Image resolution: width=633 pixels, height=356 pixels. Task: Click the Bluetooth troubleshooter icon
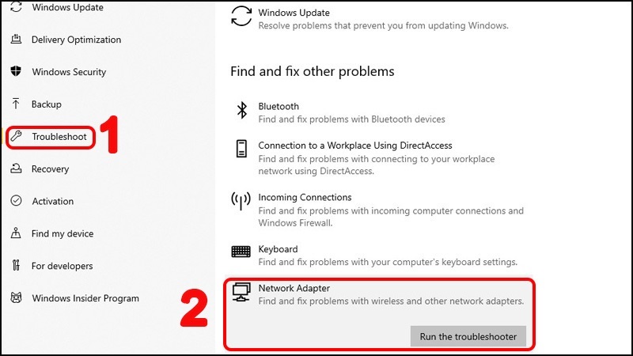(242, 112)
